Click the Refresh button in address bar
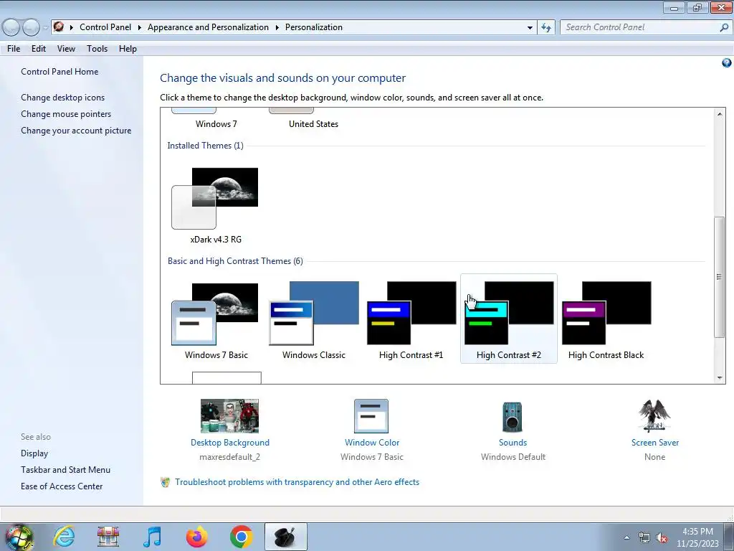Viewport: 734px width, 551px height. click(x=546, y=28)
